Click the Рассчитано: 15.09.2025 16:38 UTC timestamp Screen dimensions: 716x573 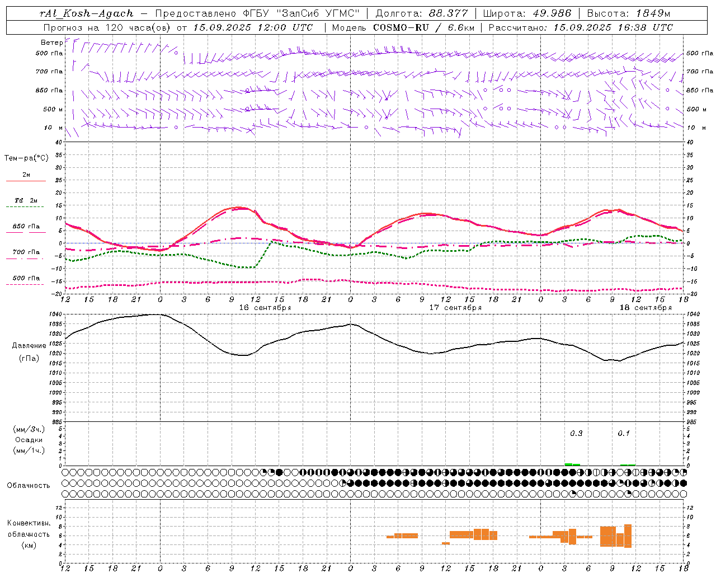tap(581, 27)
